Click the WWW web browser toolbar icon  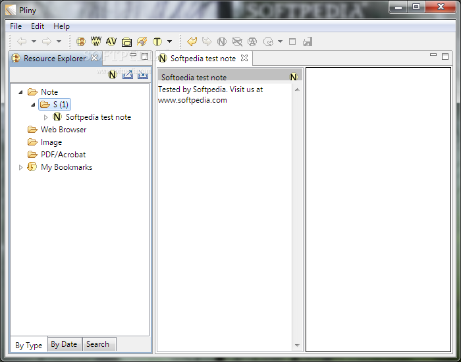click(x=96, y=41)
